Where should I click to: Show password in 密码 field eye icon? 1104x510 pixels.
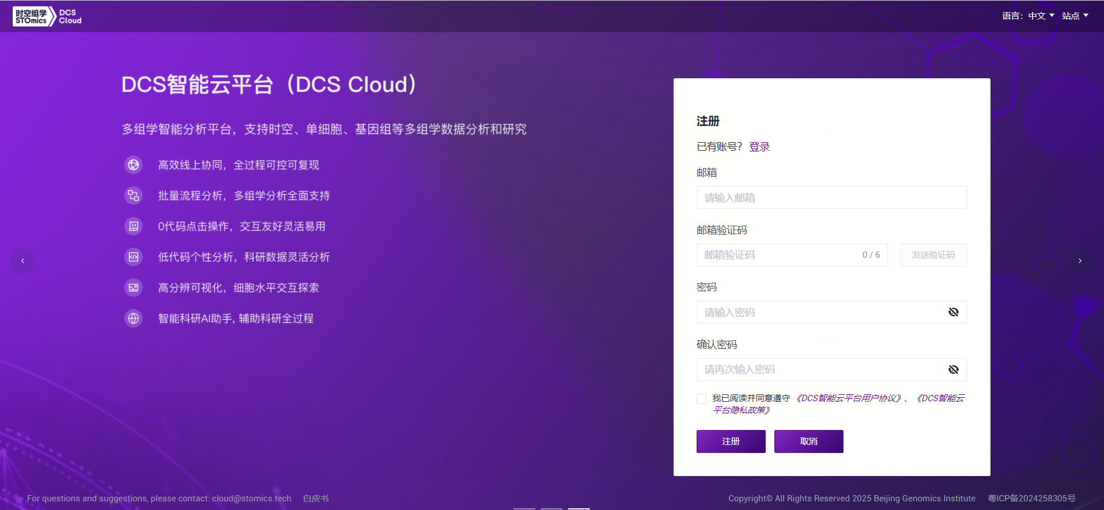click(954, 312)
